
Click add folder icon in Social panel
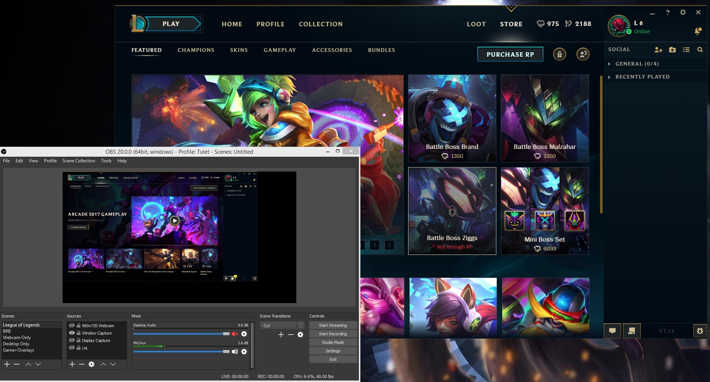[x=673, y=50]
